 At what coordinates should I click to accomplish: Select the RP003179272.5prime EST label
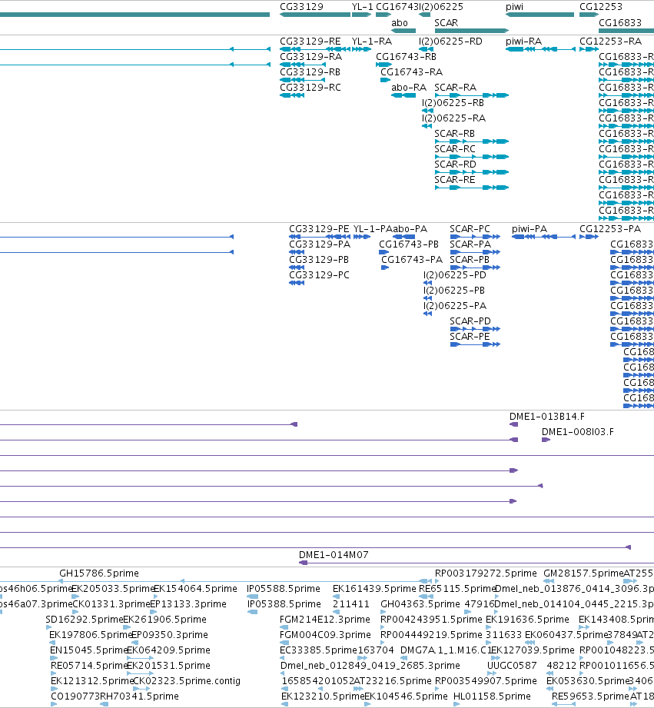tap(486, 573)
